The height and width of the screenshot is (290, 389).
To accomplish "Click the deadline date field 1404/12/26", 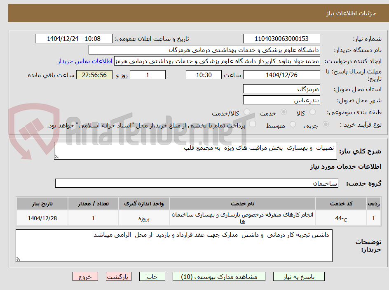I will click(x=281, y=75).
